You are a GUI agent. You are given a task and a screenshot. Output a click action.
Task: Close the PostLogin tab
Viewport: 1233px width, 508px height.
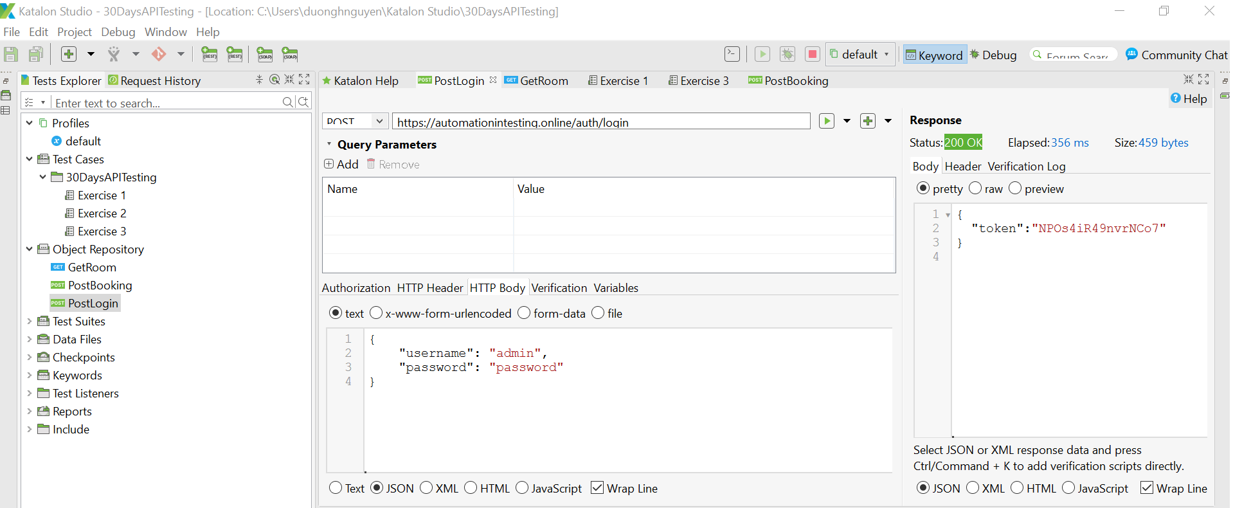point(493,80)
